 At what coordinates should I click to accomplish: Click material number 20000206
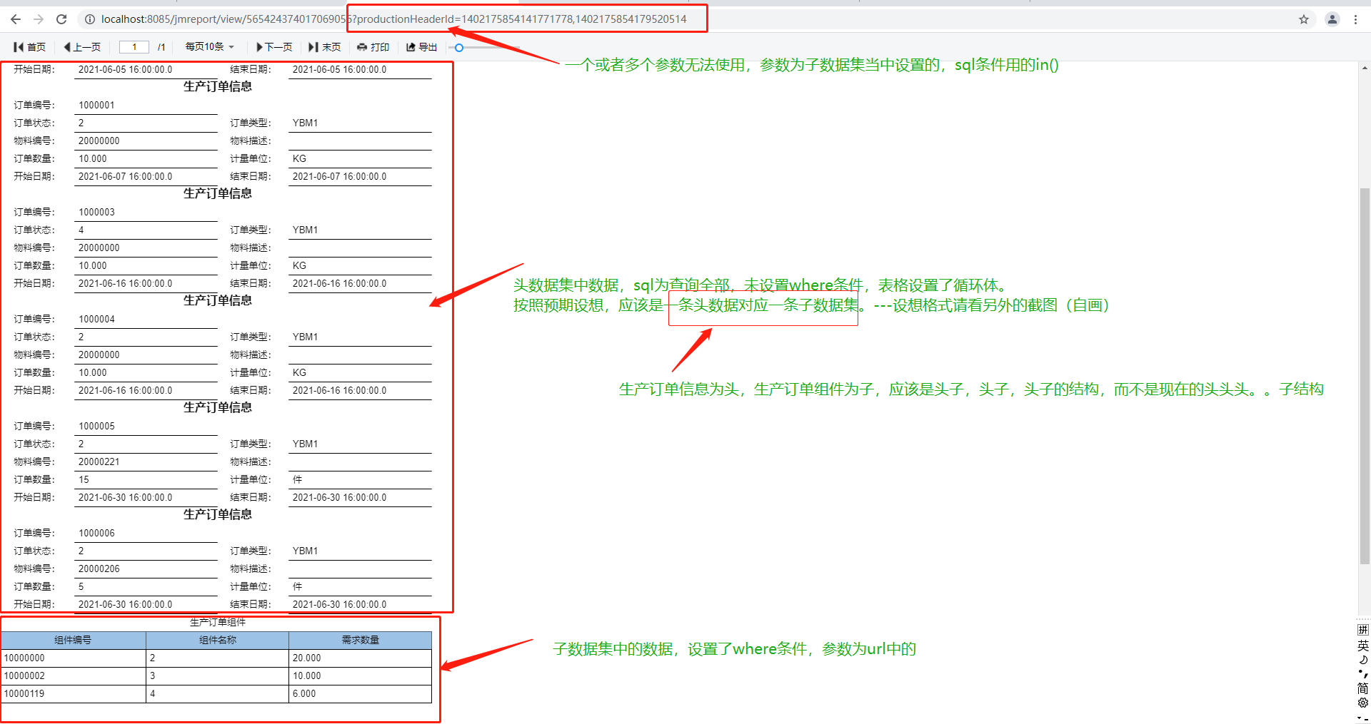(99, 569)
